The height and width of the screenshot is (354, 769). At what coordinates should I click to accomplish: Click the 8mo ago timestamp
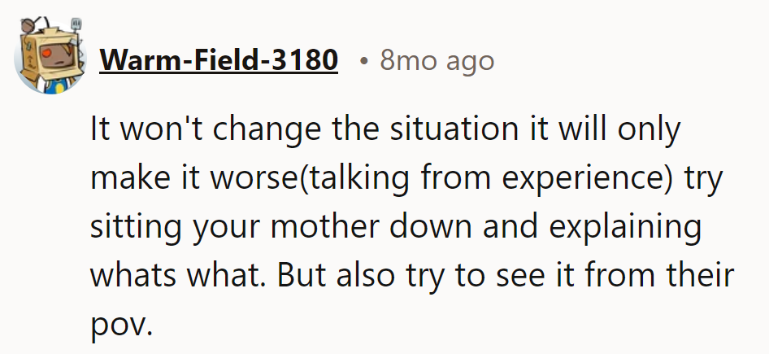(x=437, y=60)
